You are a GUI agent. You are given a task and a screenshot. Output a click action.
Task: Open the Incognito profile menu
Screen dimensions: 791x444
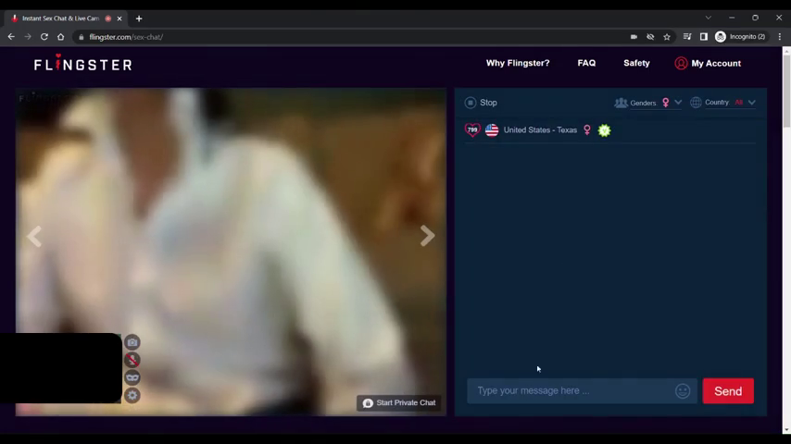740,37
